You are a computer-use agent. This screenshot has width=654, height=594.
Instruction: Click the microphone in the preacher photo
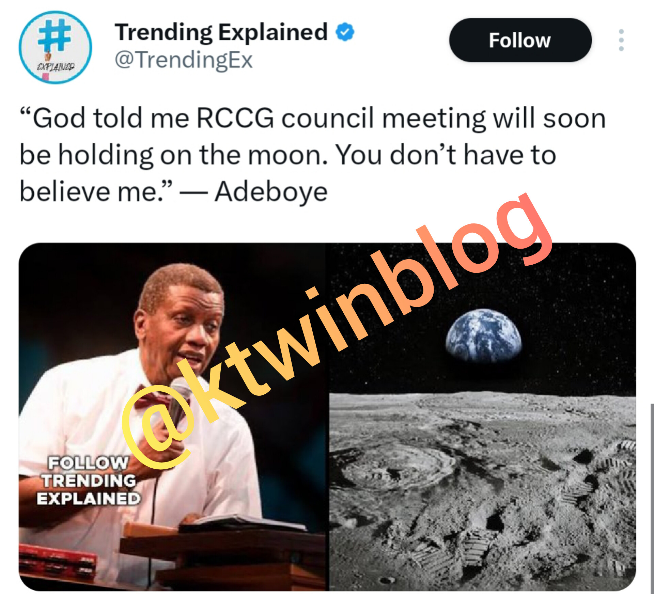tap(180, 398)
